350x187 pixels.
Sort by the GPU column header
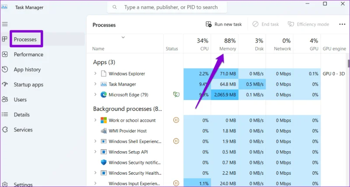307,44
